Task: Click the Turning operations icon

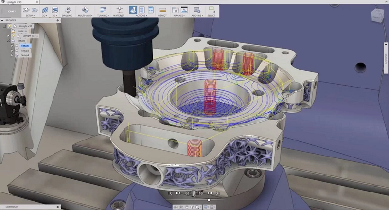Action: click(x=103, y=10)
